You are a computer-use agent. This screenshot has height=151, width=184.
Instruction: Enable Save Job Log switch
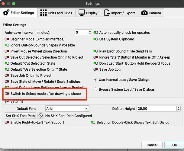(x=96, y=69)
